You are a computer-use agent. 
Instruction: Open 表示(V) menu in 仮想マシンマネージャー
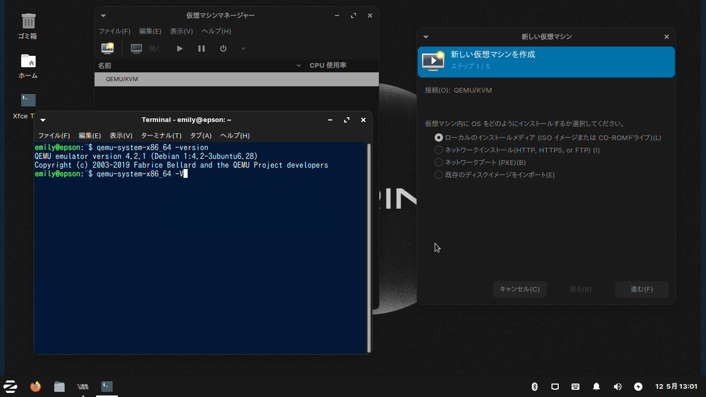[181, 31]
